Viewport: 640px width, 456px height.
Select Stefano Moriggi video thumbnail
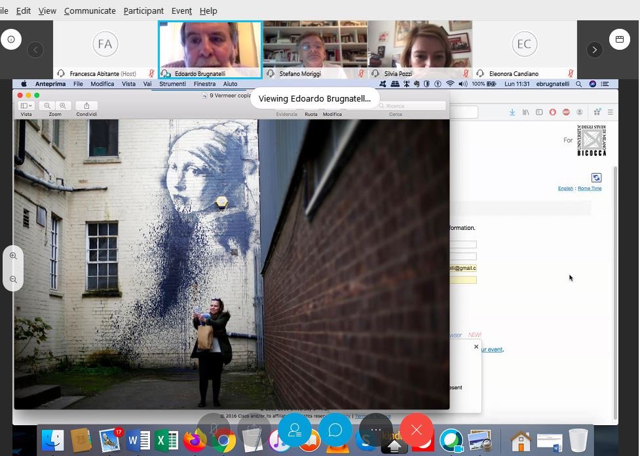pos(315,50)
